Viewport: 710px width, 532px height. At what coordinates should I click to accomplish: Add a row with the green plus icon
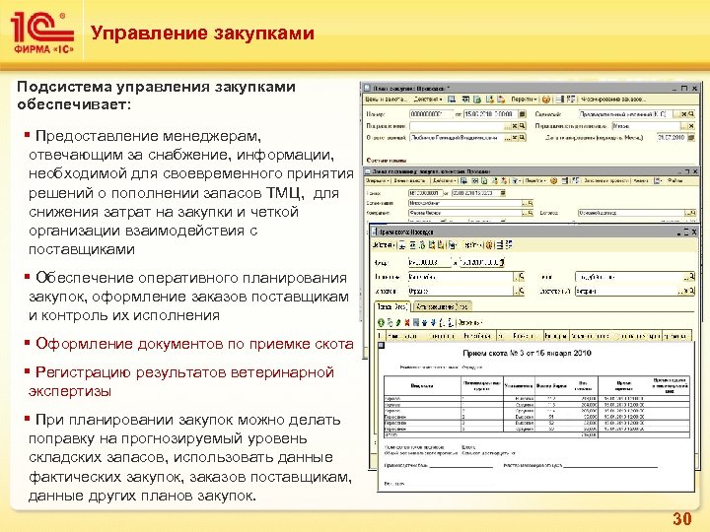pyautogui.click(x=381, y=322)
